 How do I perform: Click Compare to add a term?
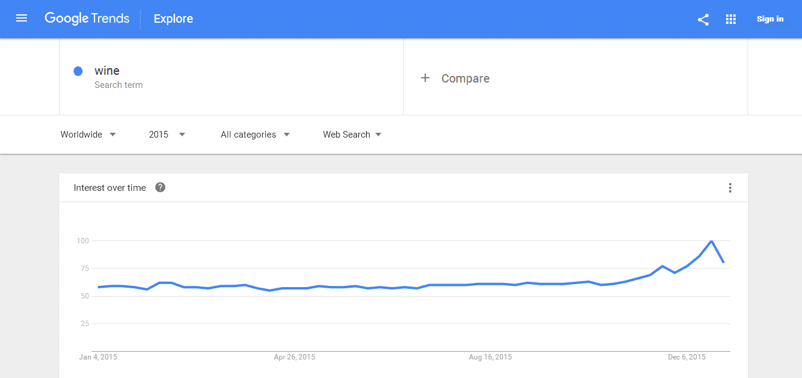pos(465,78)
